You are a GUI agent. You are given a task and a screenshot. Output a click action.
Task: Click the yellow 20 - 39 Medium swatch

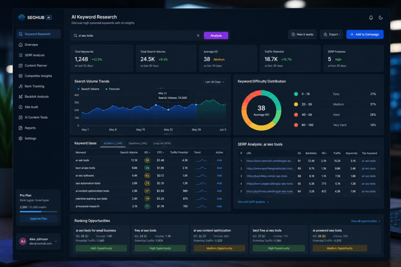(x=296, y=104)
